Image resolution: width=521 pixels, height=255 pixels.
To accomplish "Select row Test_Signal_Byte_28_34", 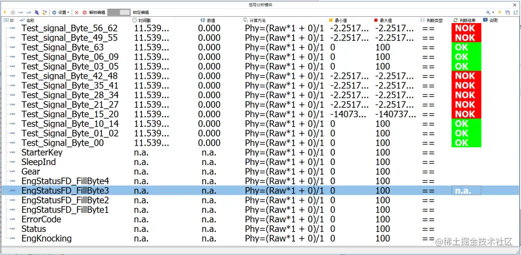I will tap(260, 95).
